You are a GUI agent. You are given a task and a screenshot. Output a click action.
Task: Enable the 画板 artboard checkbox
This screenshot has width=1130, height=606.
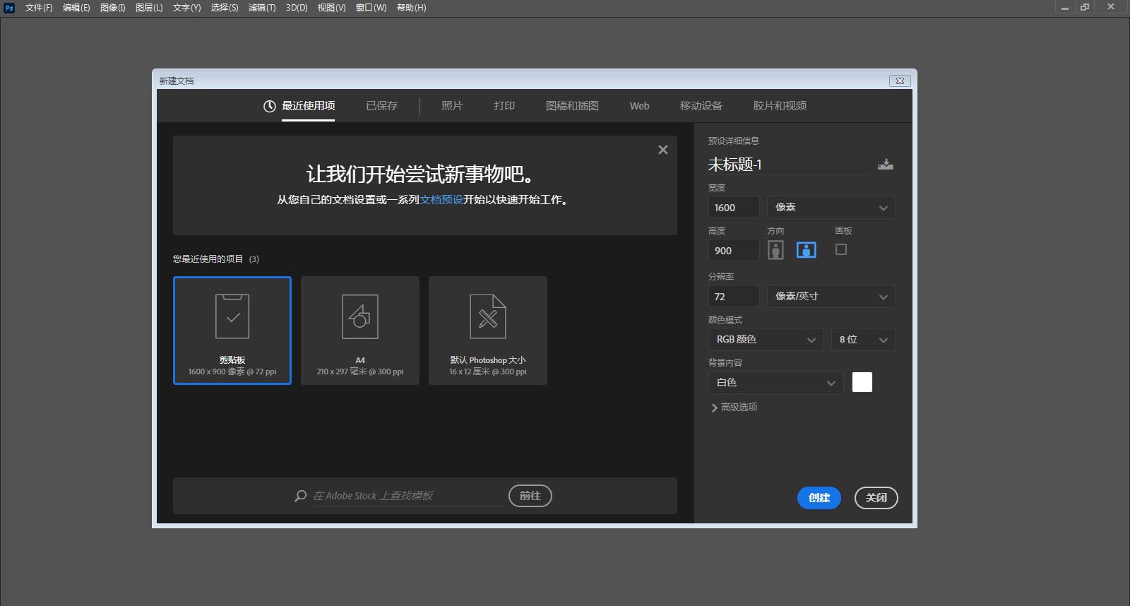coord(840,249)
